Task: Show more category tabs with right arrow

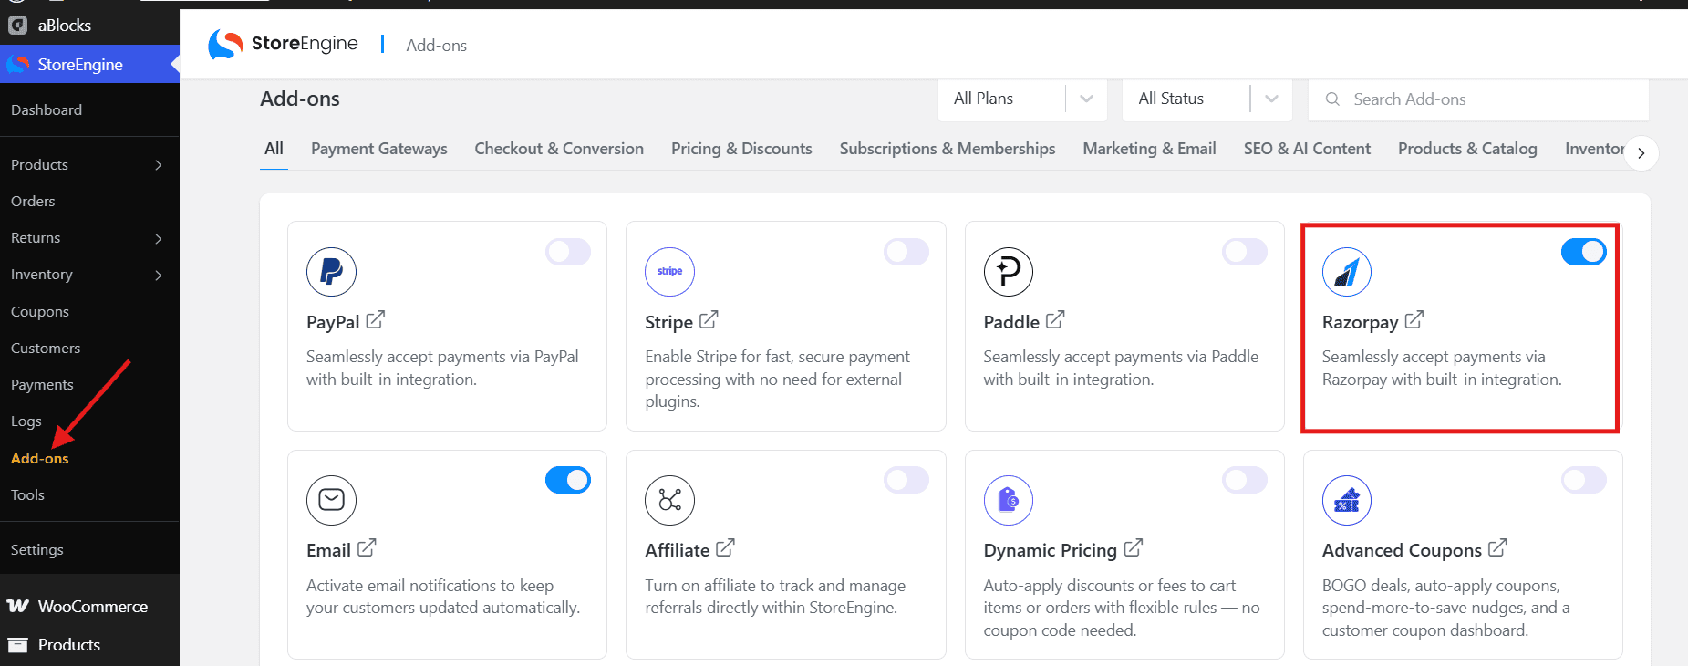Action: click(x=1641, y=153)
